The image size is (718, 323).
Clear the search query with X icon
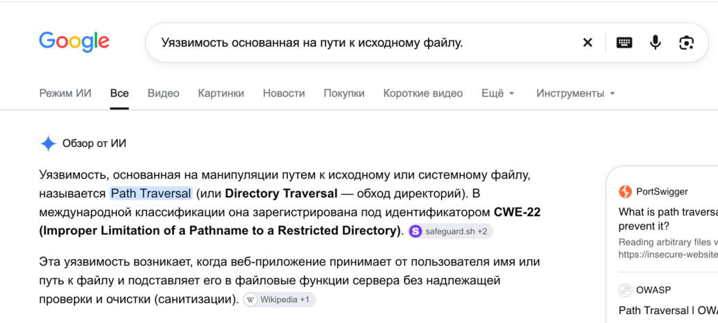pos(588,42)
